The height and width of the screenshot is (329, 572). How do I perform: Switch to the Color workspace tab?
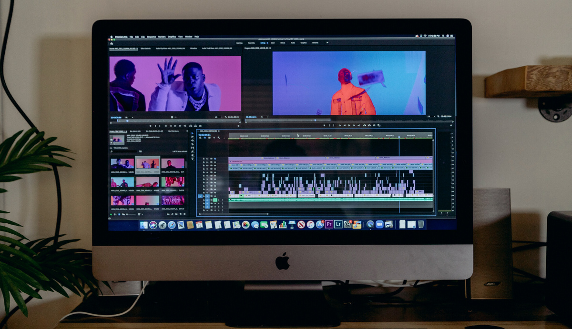click(x=273, y=43)
